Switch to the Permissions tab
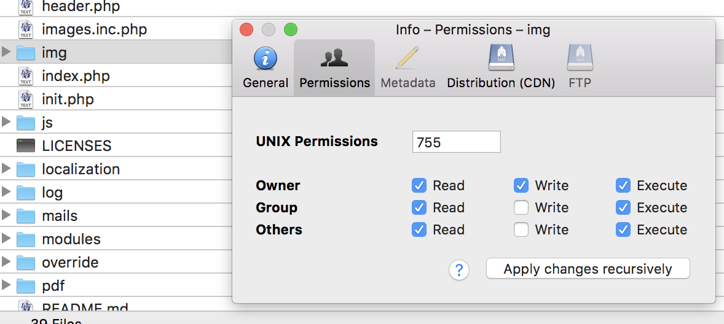The image size is (724, 324). click(334, 67)
